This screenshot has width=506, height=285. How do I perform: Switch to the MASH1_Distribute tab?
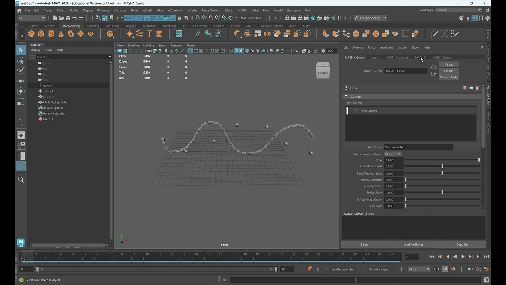tap(396, 57)
